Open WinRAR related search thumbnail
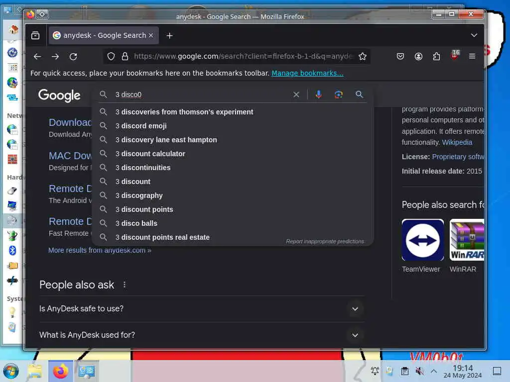 pos(467,240)
